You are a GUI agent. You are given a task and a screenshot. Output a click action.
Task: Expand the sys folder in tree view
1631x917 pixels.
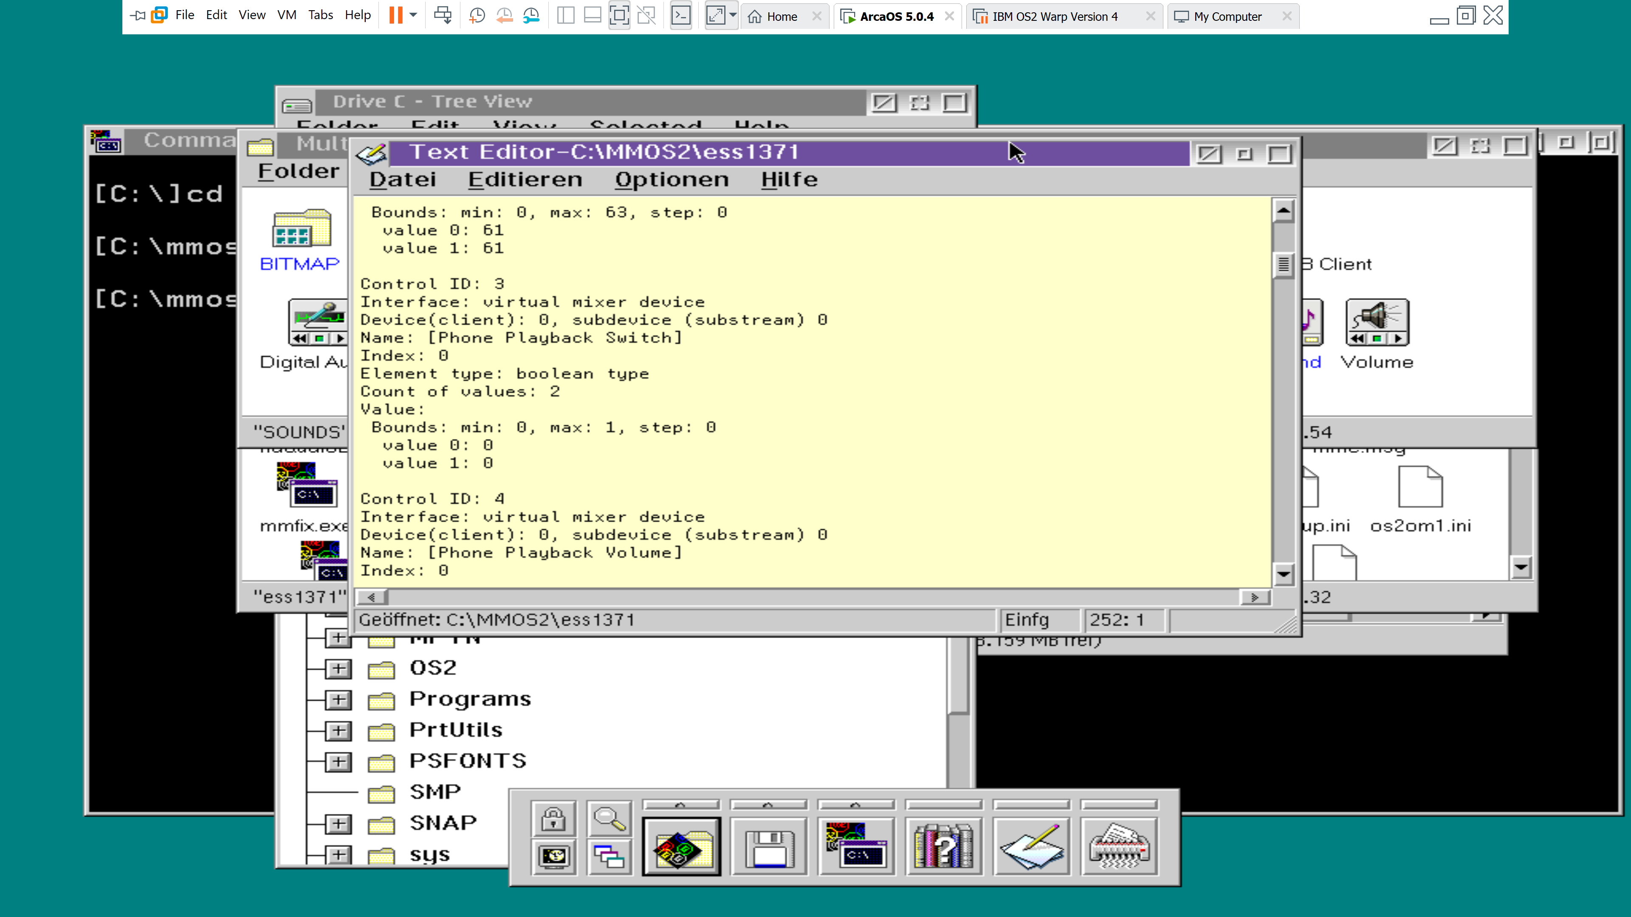[339, 854]
